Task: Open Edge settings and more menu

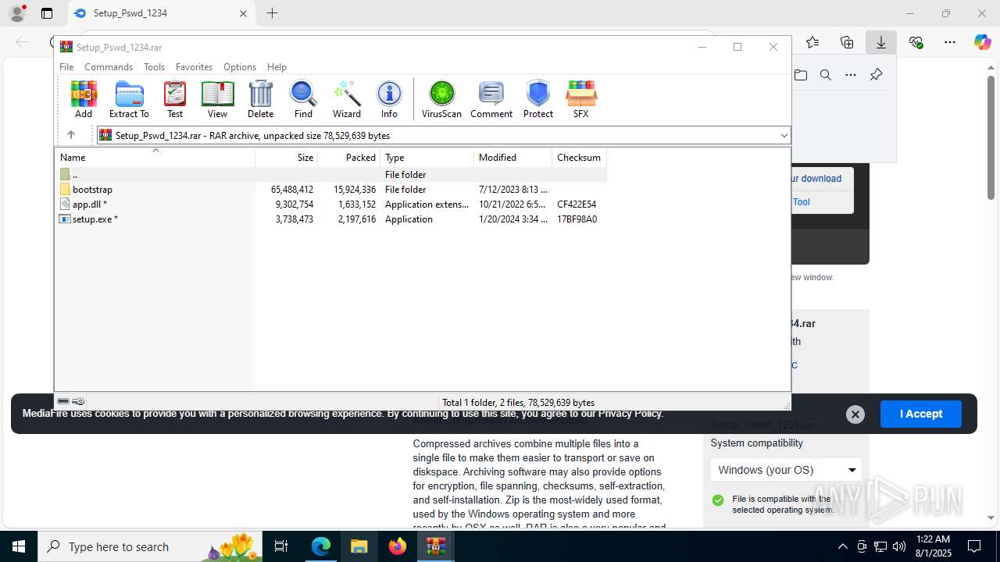Action: point(950,42)
